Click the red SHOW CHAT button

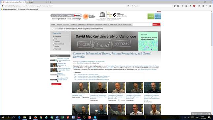click(x=56, y=84)
